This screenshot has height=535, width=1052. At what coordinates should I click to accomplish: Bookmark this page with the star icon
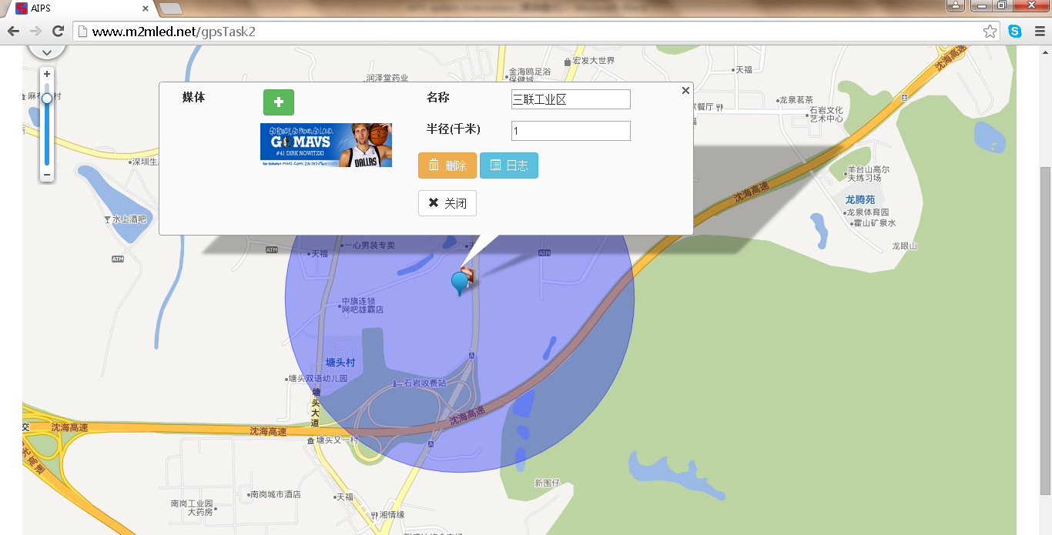990,32
